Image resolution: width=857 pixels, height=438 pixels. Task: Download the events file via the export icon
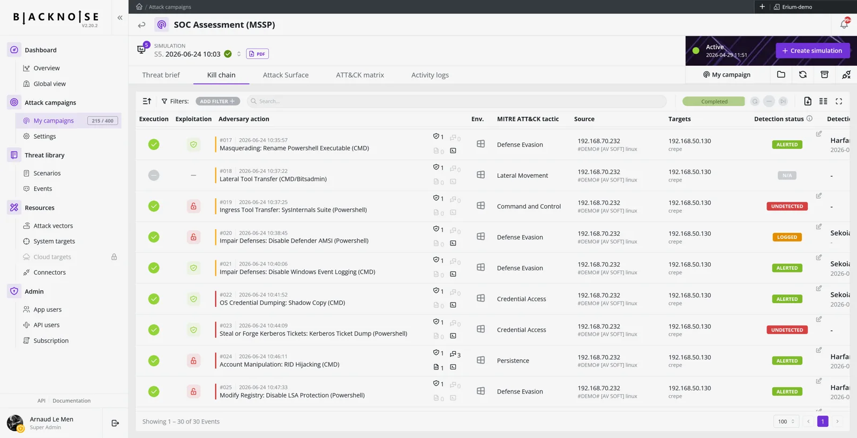(x=808, y=101)
